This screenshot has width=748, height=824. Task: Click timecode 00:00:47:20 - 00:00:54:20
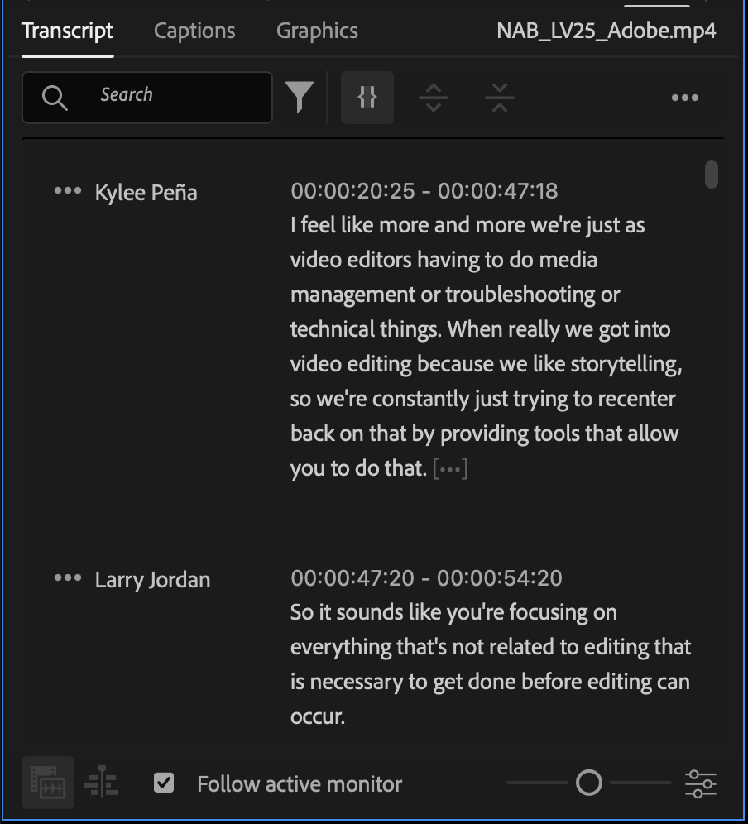click(426, 578)
